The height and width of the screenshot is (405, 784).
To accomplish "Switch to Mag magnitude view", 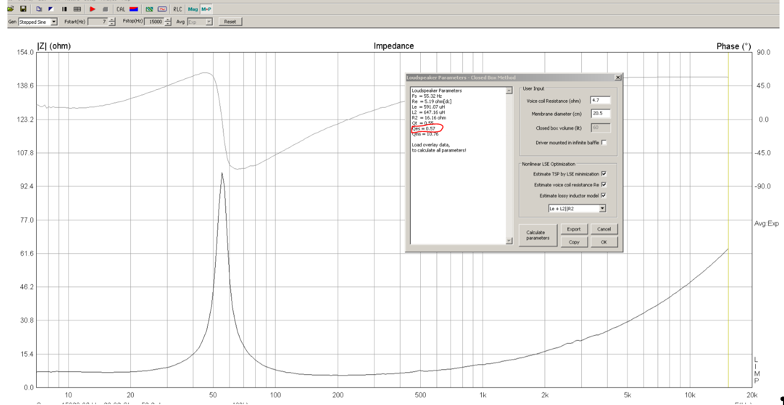I will point(192,9).
